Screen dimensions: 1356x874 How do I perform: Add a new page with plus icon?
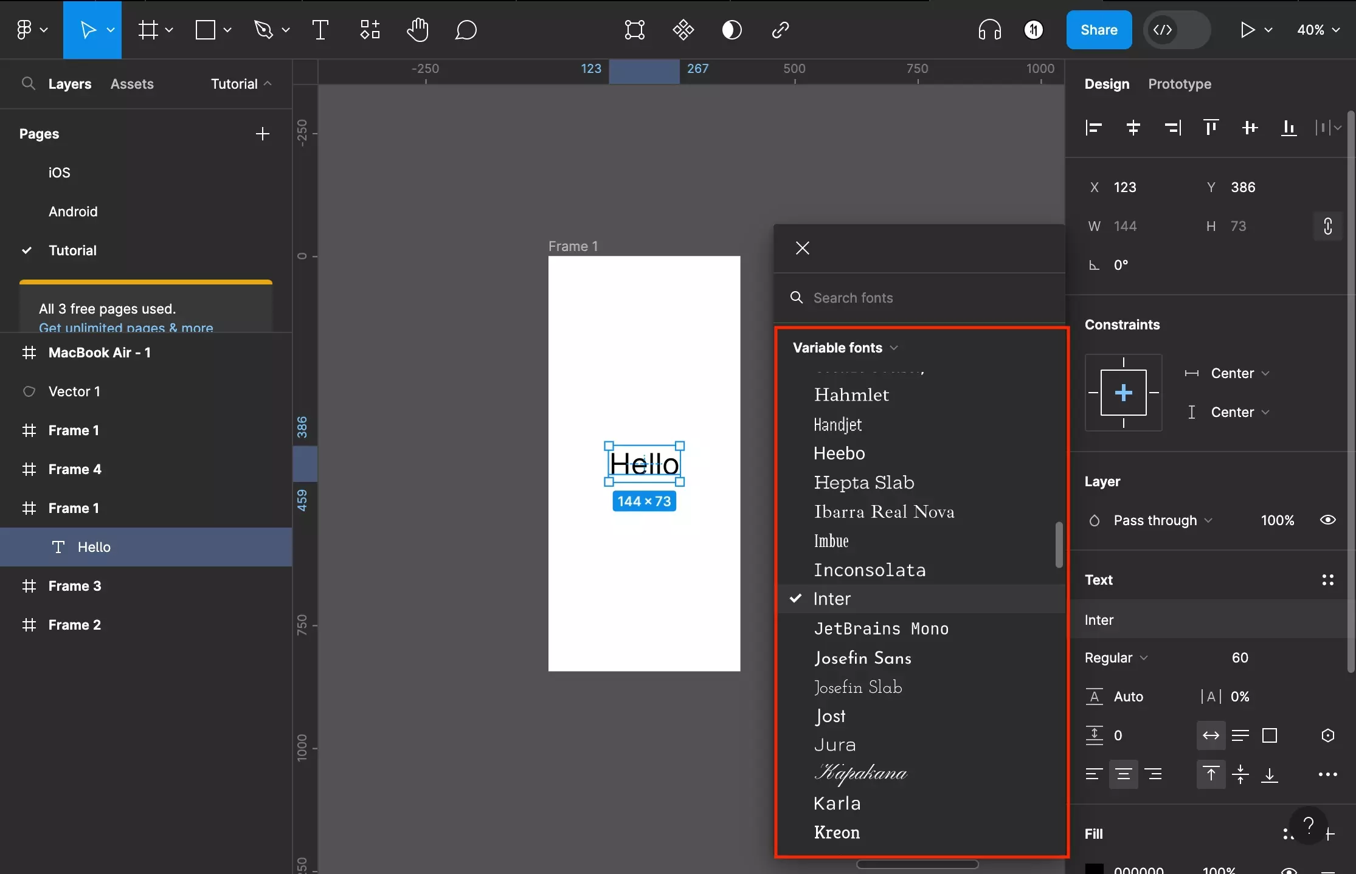coord(263,134)
